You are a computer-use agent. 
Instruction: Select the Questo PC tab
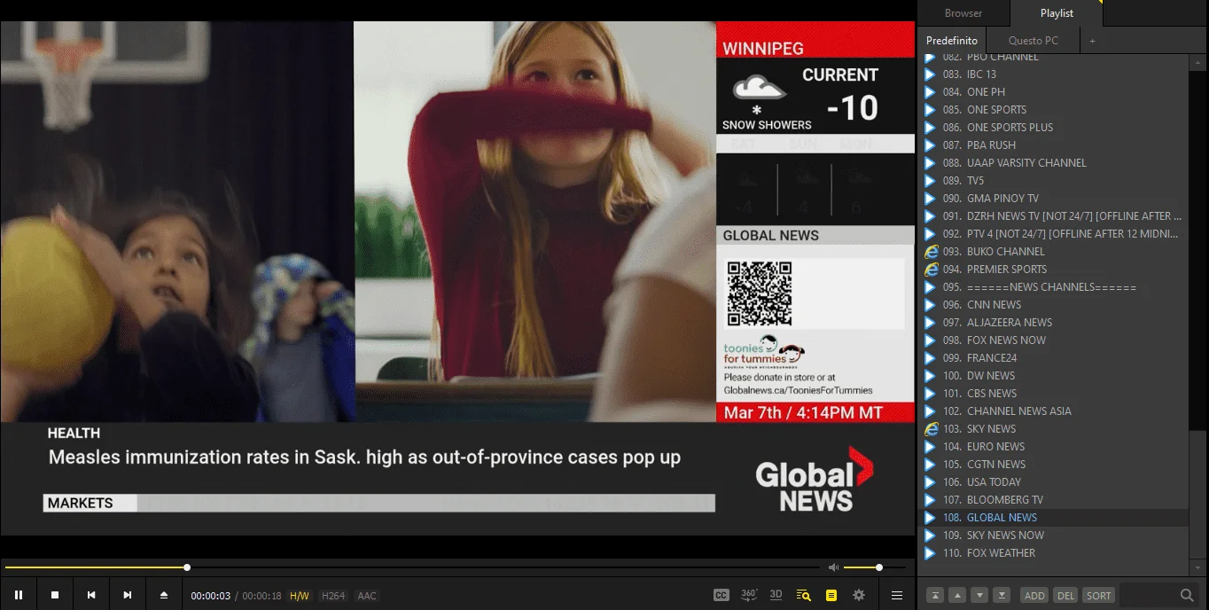[1033, 41]
